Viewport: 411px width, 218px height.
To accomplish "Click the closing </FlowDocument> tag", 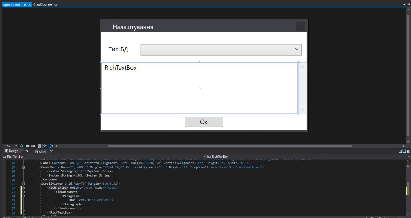I will (x=67, y=208).
